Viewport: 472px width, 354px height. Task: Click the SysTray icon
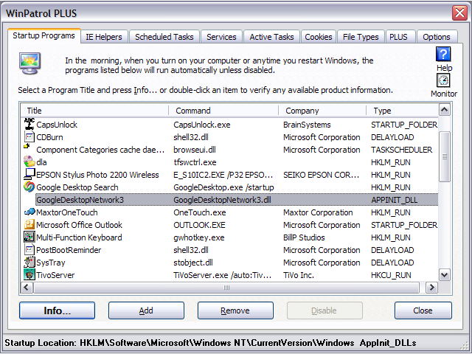tap(29, 262)
